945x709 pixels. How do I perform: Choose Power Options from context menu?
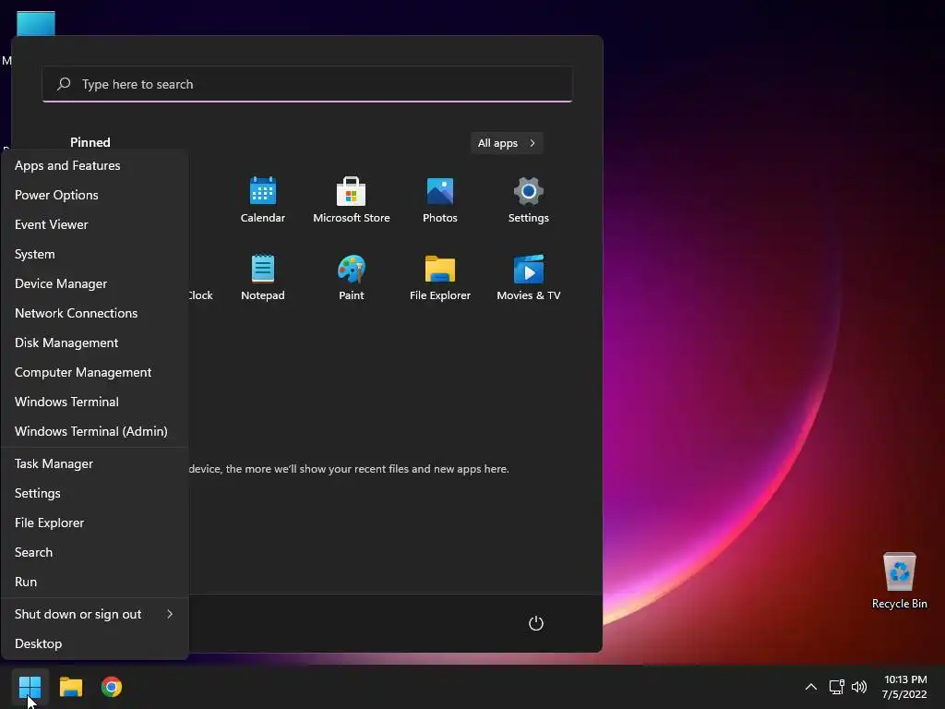tap(95, 196)
